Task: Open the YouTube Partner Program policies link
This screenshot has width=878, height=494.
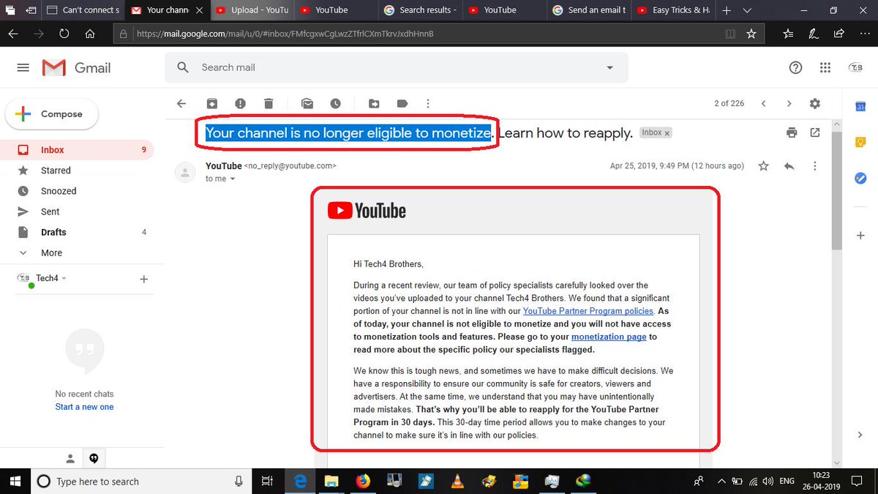Action: tap(589, 311)
